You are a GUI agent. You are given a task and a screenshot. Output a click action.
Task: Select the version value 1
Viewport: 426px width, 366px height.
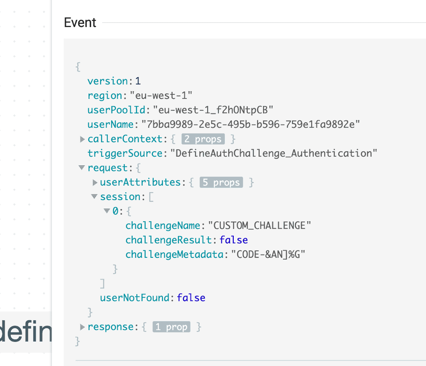138,81
